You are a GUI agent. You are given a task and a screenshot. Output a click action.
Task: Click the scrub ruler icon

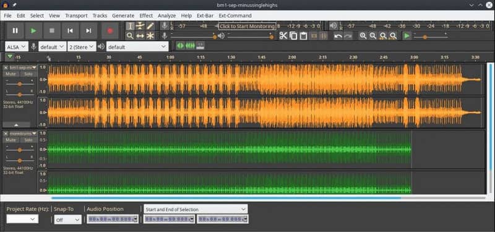(x=200, y=46)
